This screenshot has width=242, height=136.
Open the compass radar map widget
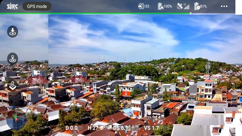click(16, 119)
